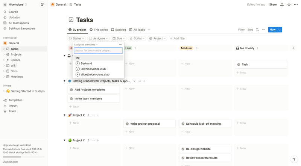
Task: Open Getting started project options ellipsis
Action: [x=139, y=81]
